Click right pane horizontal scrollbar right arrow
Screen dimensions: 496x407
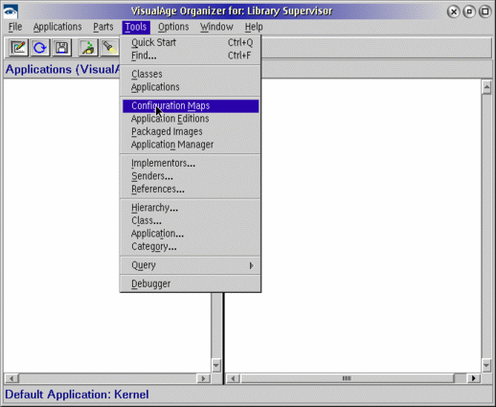point(474,378)
